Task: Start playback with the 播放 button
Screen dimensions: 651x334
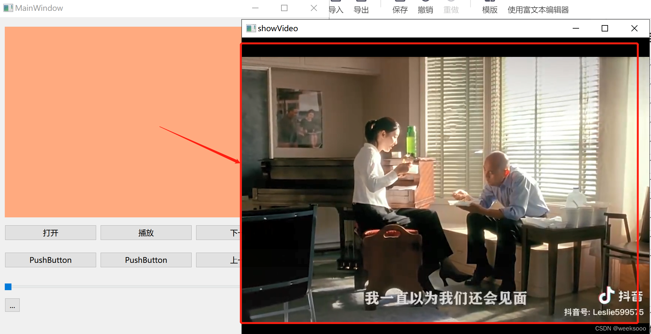Action: point(146,233)
